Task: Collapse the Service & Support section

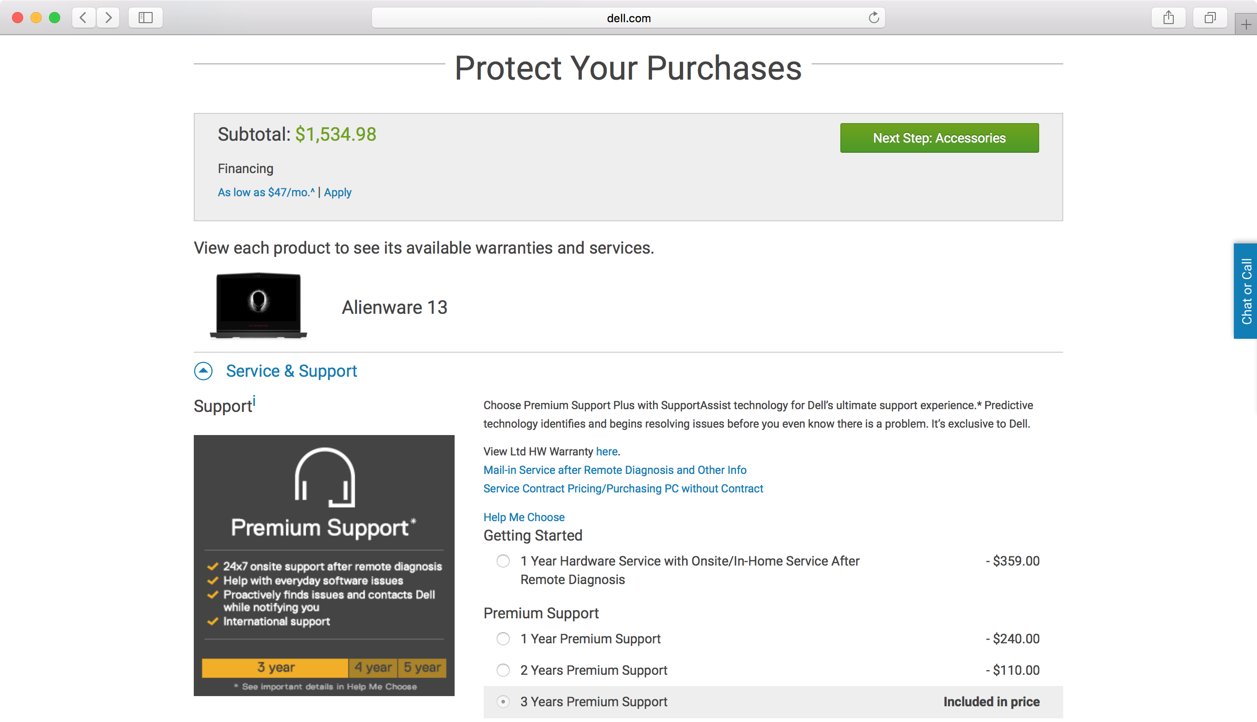Action: coord(203,371)
